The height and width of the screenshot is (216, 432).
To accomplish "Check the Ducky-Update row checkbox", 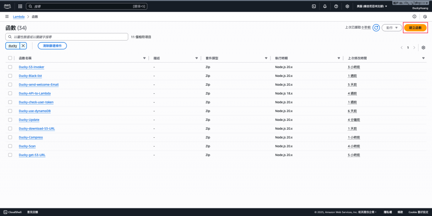I will (10, 120).
